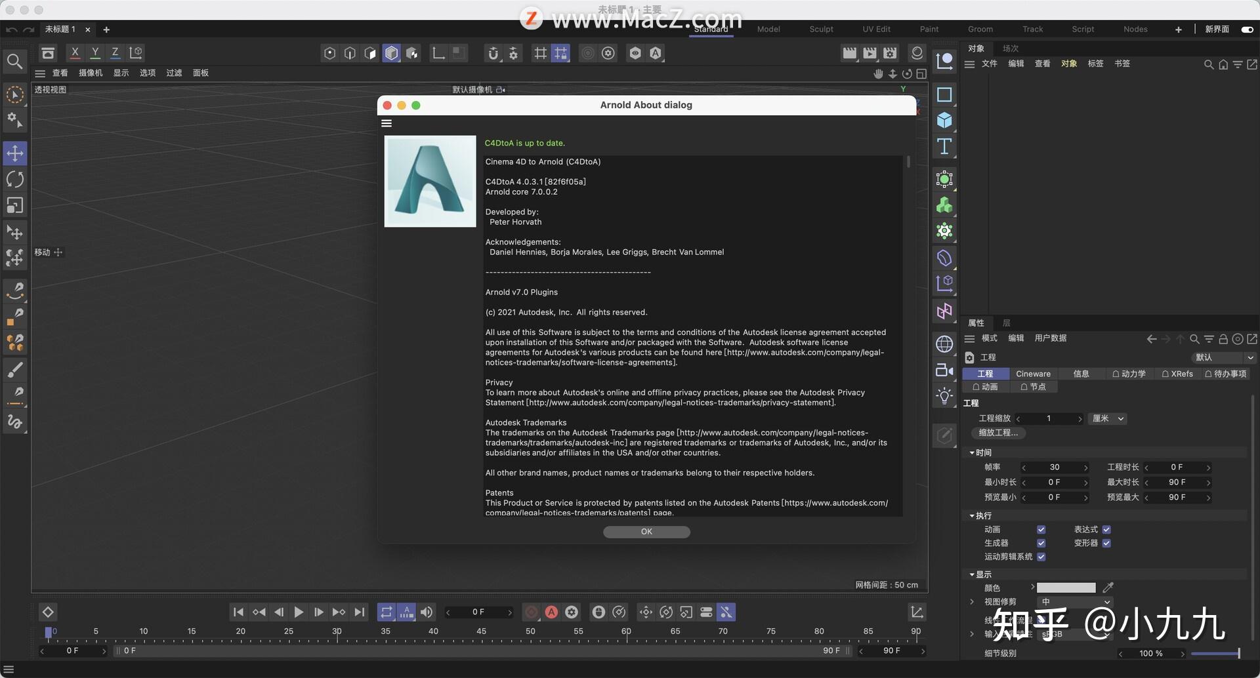This screenshot has width=1260, height=678.
Task: Open the Render Settings clapperboard icon
Action: click(x=890, y=53)
